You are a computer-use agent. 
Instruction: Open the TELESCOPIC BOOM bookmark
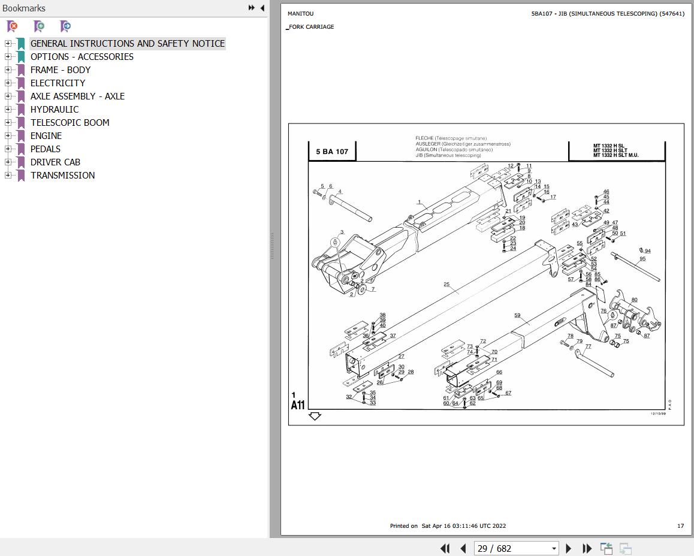[70, 122]
